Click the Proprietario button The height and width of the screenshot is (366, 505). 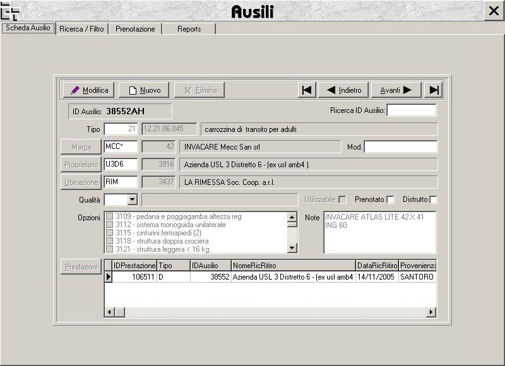coord(81,165)
